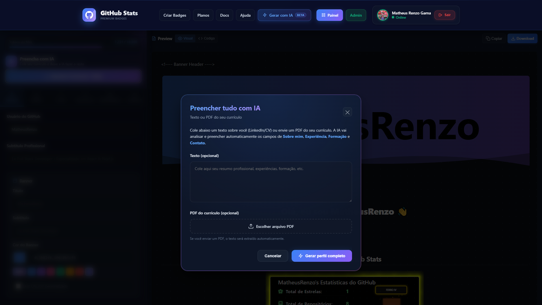Screen dimensions: 542x305
Task: Open the Ajuda page
Action: (245, 15)
